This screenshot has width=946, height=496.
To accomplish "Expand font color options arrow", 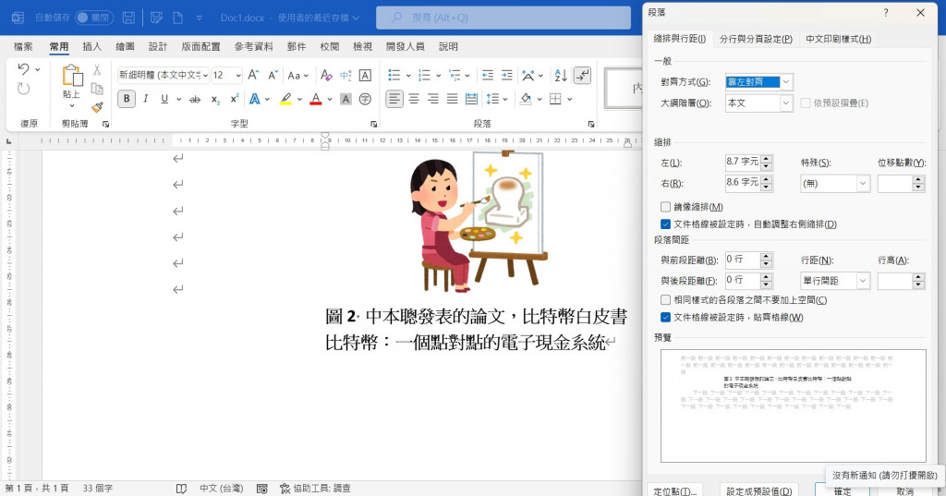I will click(330, 100).
